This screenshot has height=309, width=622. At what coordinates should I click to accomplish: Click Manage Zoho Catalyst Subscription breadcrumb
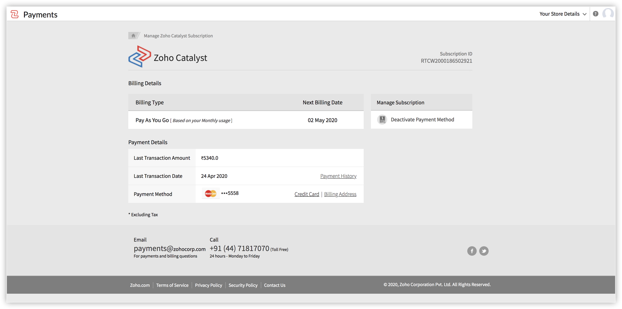pos(178,36)
